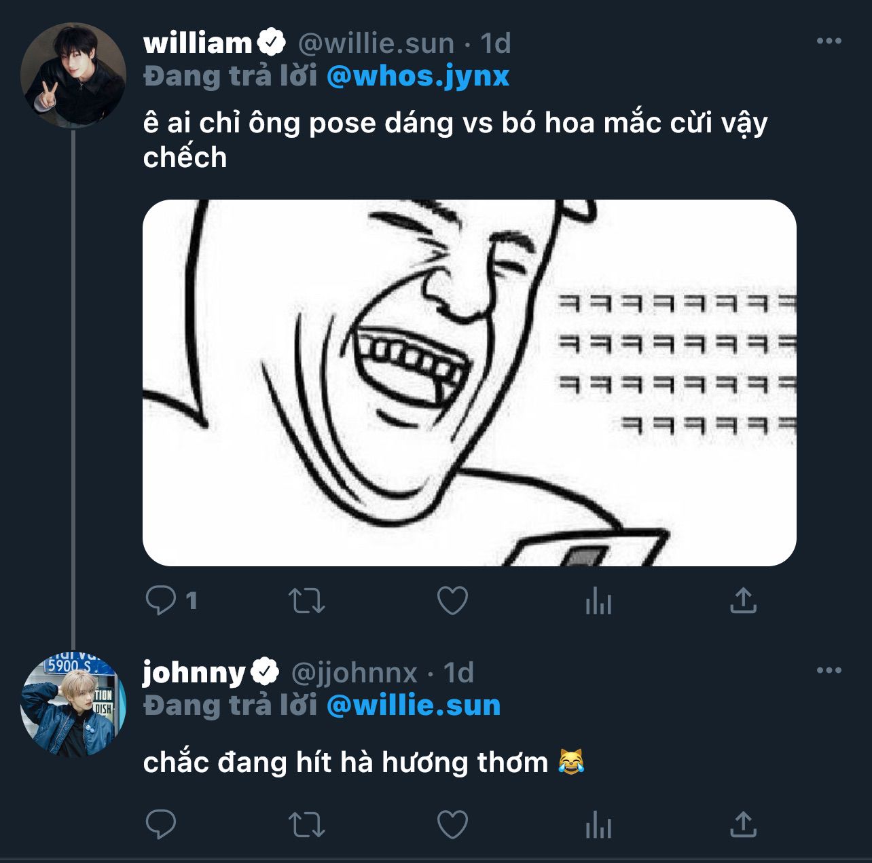Image resolution: width=872 pixels, height=863 pixels.
Task: View analytics for johnny's tweet
Action: pos(598,826)
